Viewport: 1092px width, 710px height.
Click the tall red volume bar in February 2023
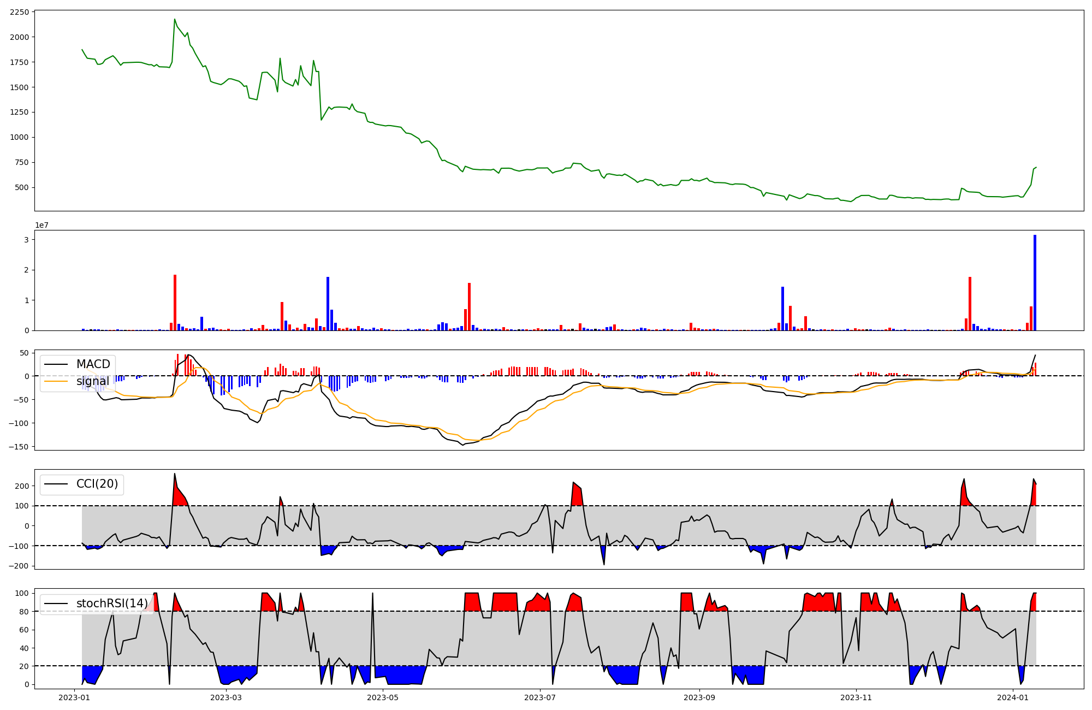tap(175, 303)
